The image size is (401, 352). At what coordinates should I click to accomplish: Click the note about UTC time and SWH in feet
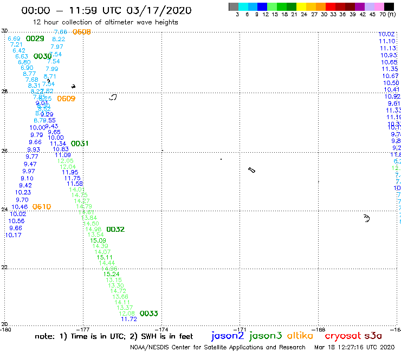tap(114, 336)
